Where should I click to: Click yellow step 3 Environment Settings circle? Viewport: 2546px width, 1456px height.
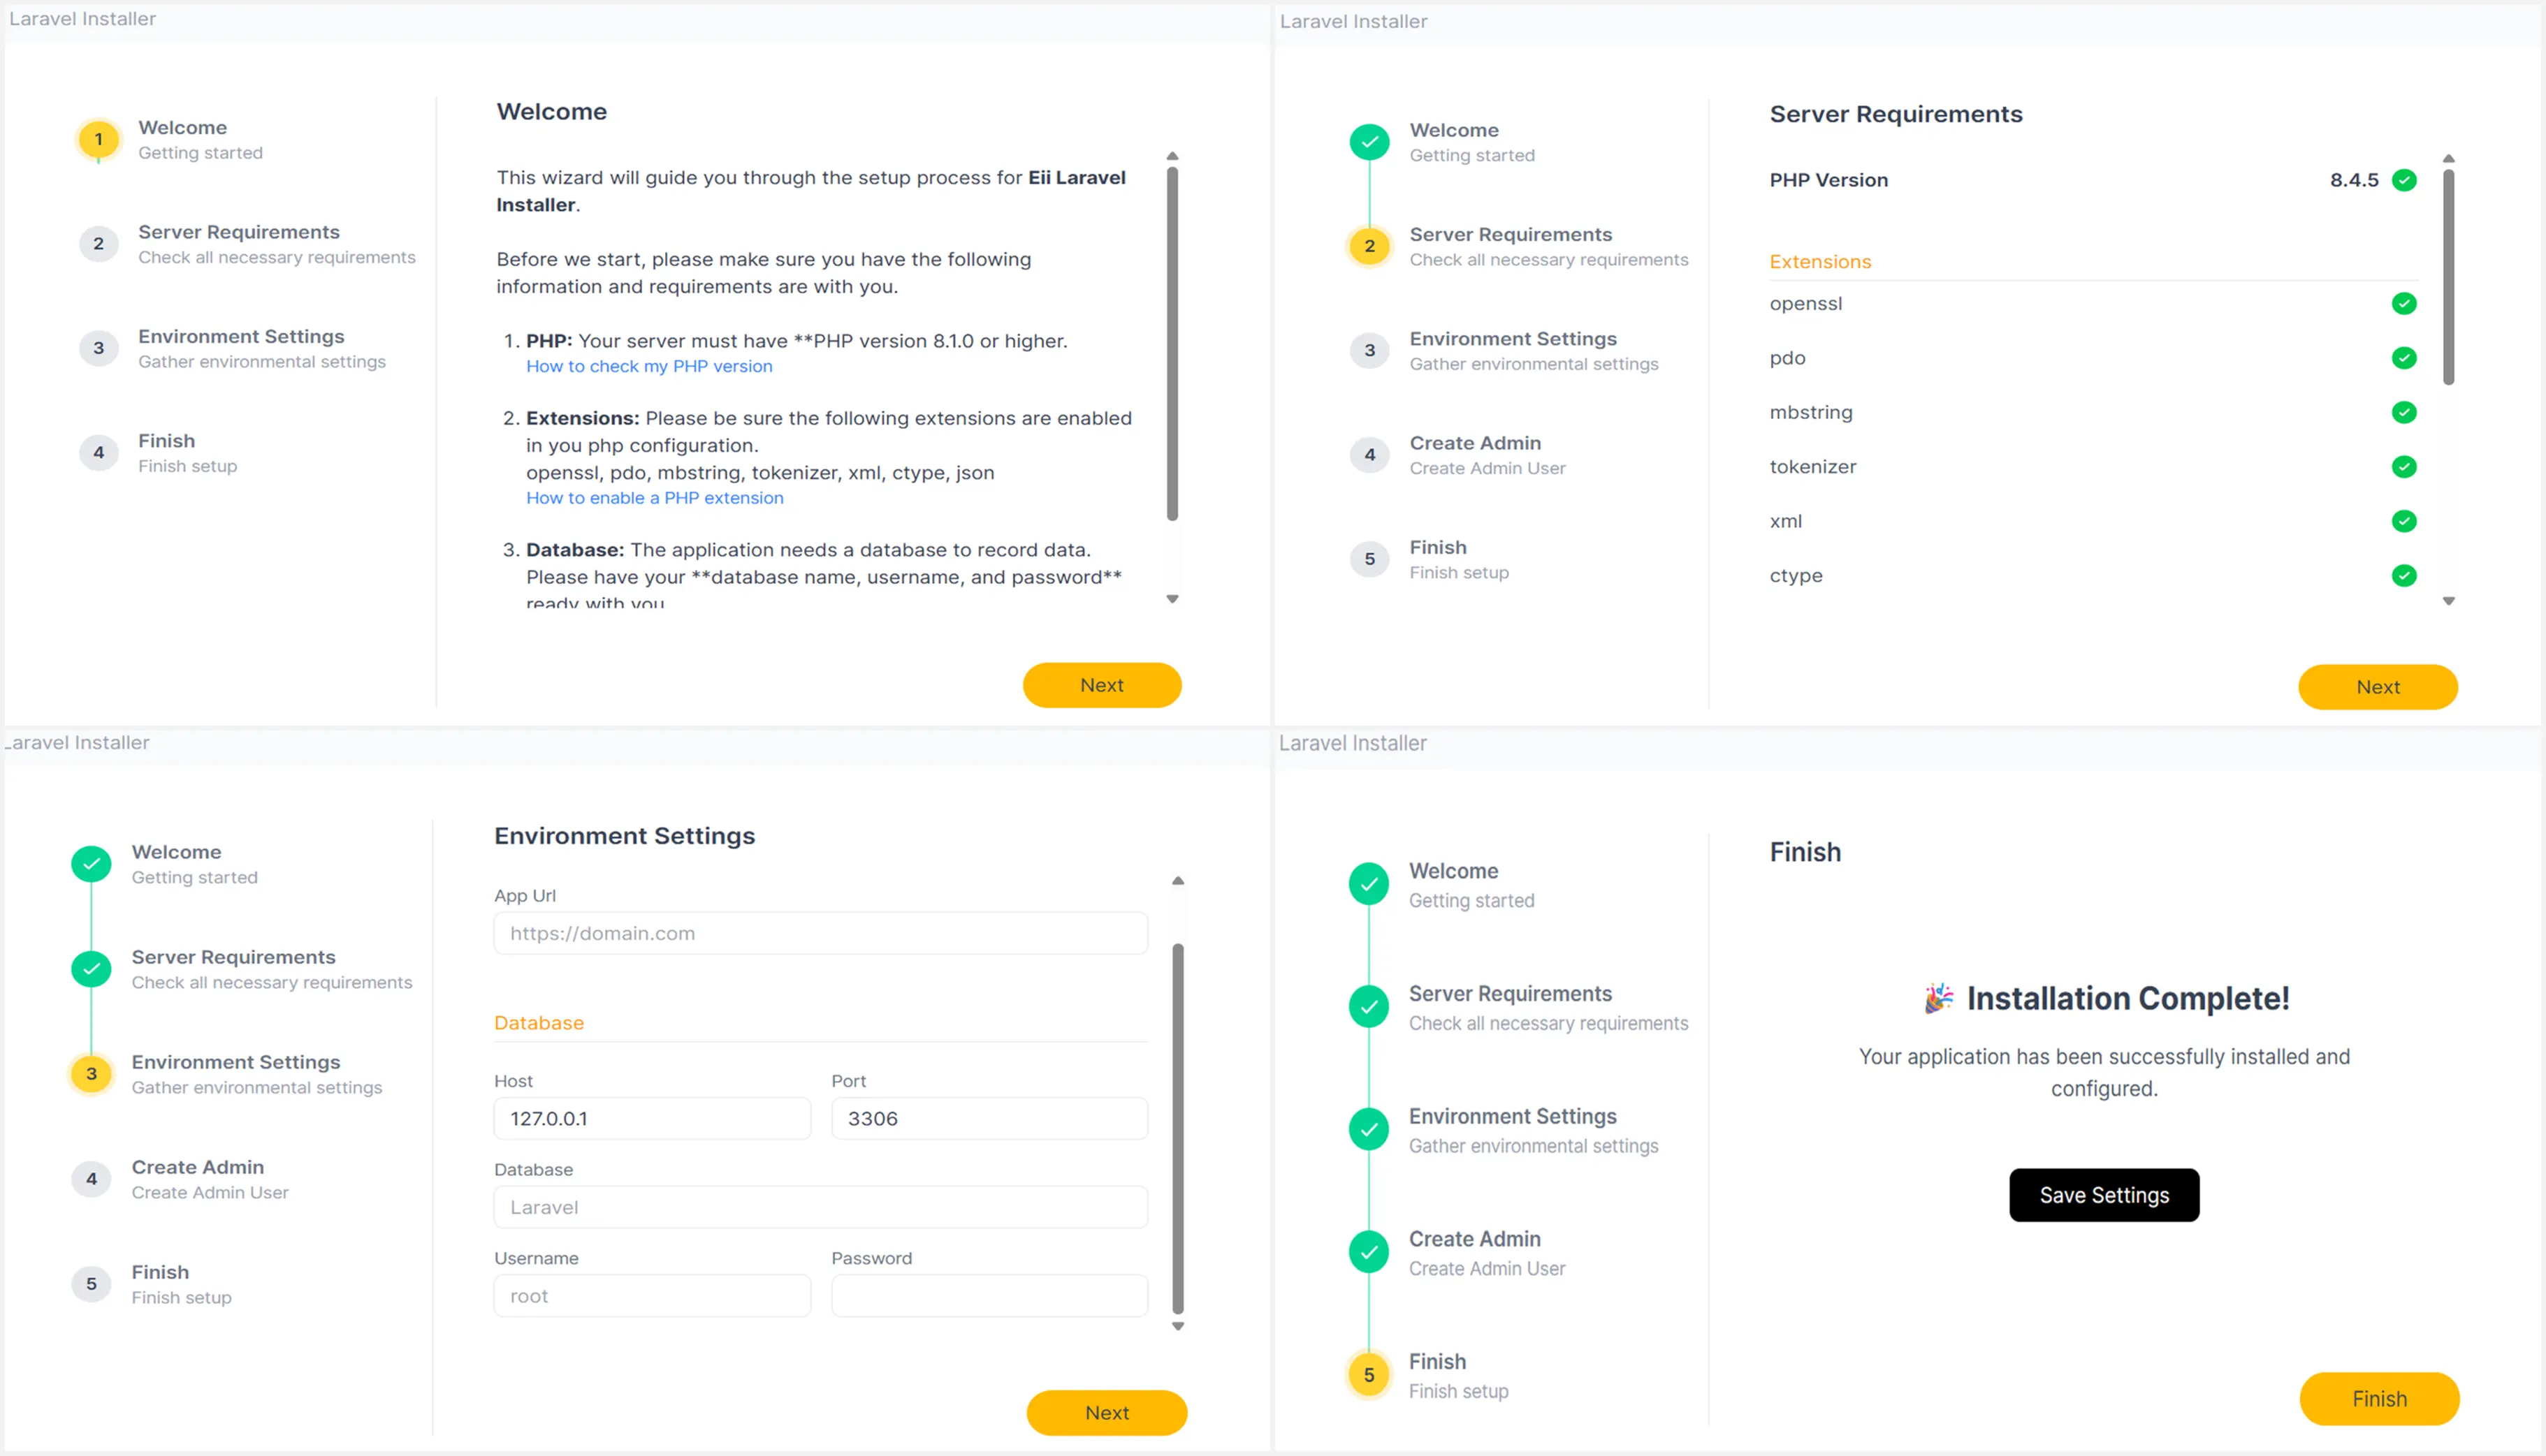(91, 1073)
